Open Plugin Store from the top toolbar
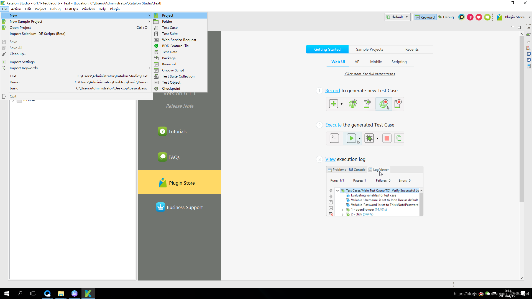Screen dimensions: 532x299 pyautogui.click(x=511, y=17)
